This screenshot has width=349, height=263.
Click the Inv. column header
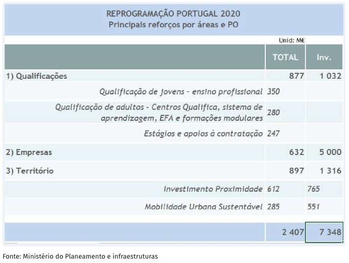324,57
